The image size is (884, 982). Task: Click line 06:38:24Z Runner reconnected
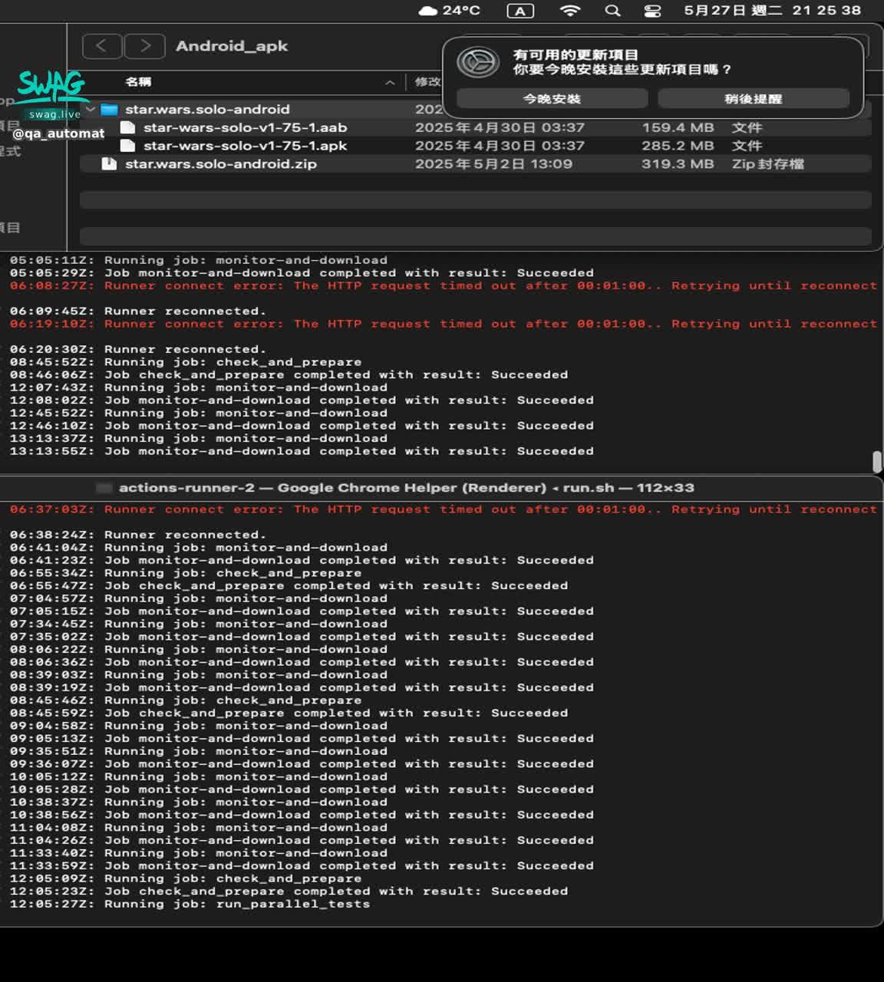coord(138,535)
